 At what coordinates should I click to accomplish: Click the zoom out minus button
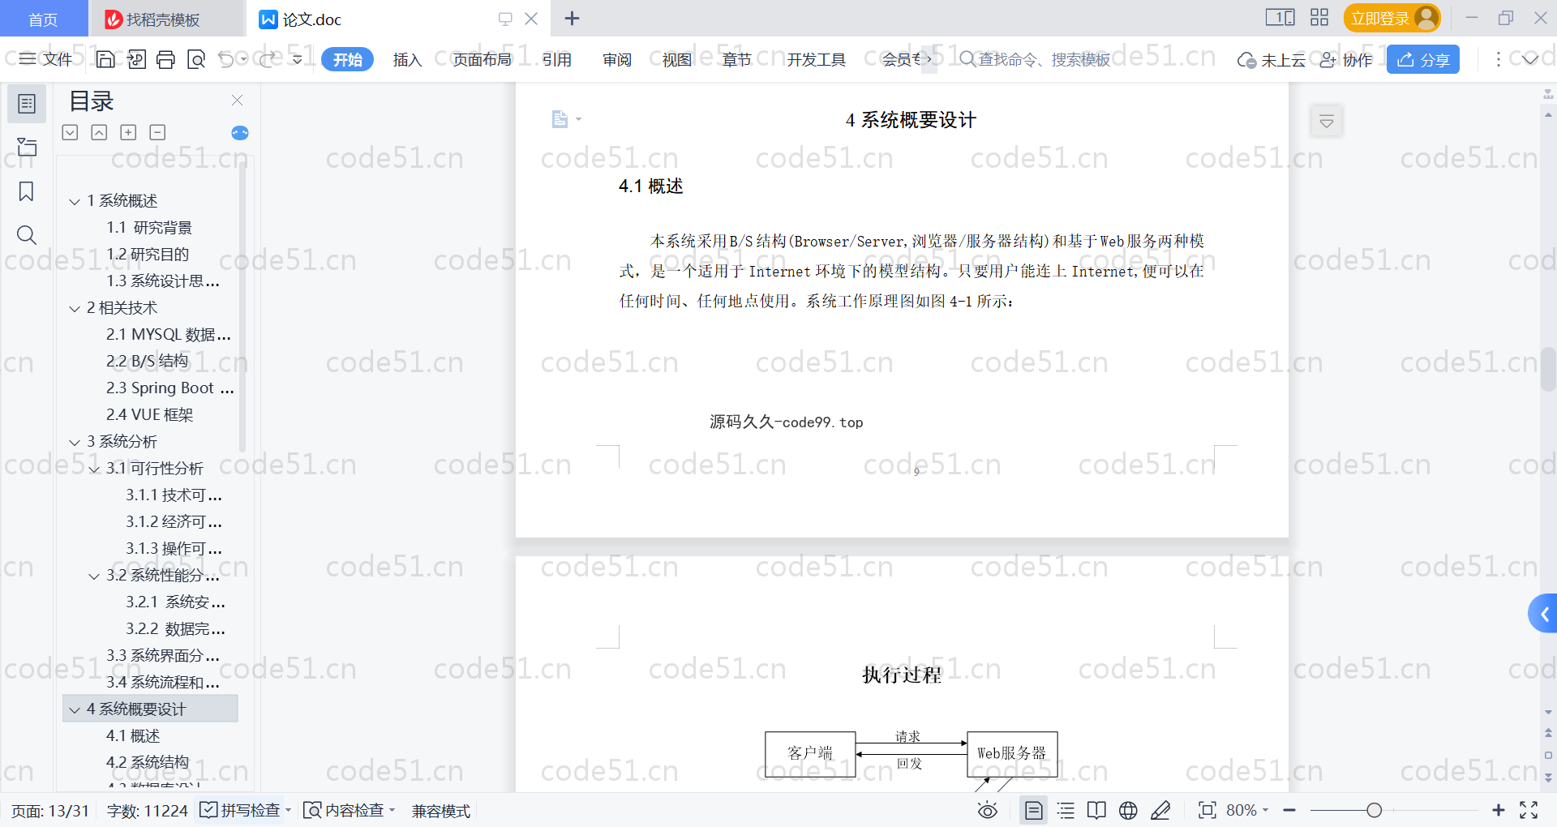point(1289,810)
